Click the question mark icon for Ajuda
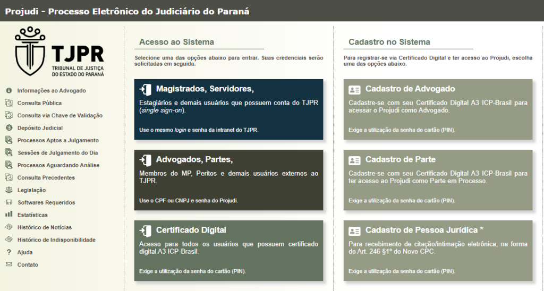The height and width of the screenshot is (291, 544). 8,252
